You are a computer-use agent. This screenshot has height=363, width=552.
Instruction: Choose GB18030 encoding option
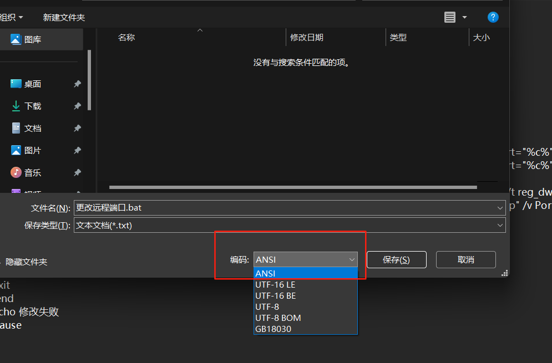[x=273, y=329]
